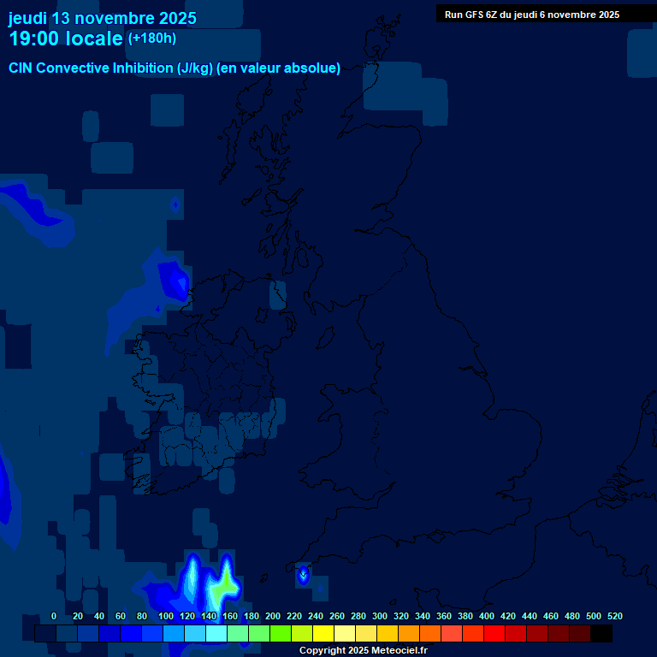Click the "CIN Convective Inhibition (J/kg)" title
The image size is (657, 657).
[111, 68]
